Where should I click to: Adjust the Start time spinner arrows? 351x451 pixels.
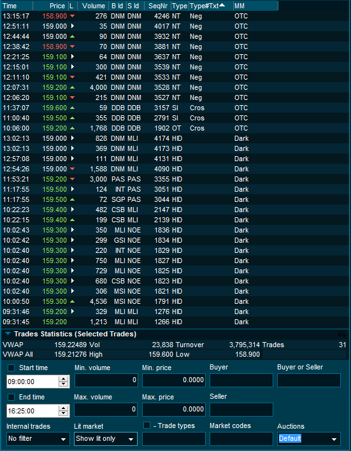tap(64, 382)
